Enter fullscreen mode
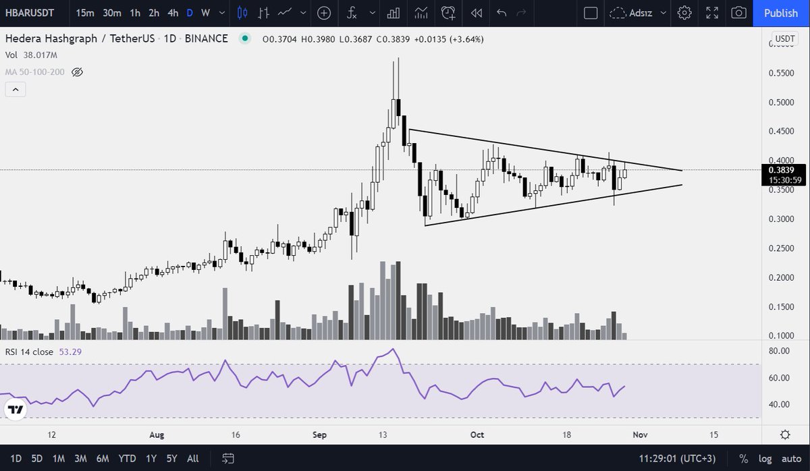Screen dimensions: 810x471 click(711, 13)
